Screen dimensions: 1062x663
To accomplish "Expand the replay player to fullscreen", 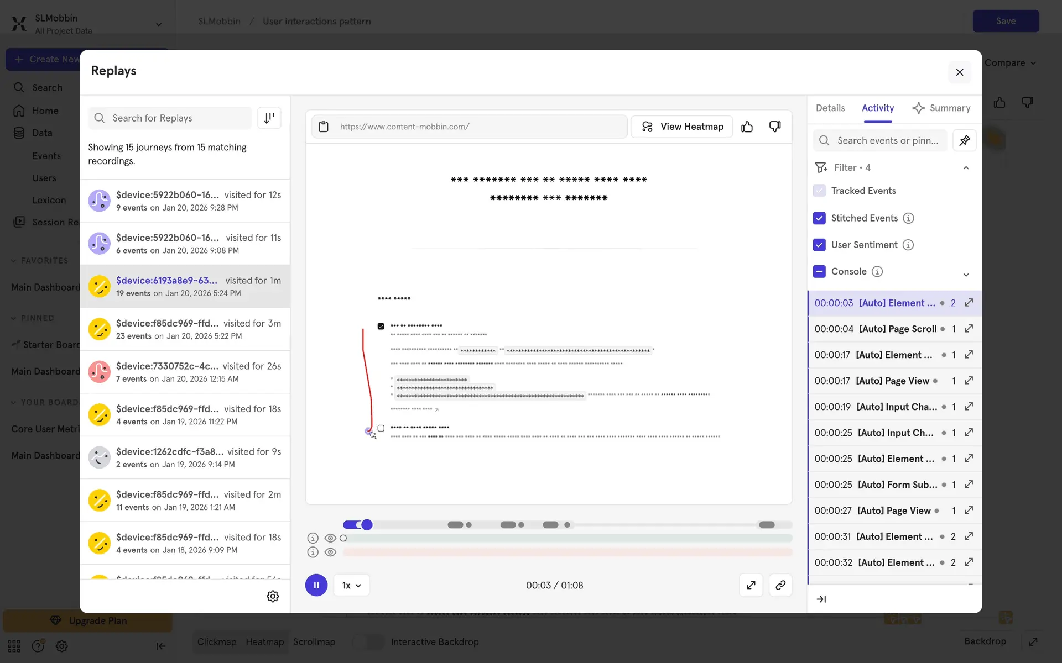I will tap(751, 585).
